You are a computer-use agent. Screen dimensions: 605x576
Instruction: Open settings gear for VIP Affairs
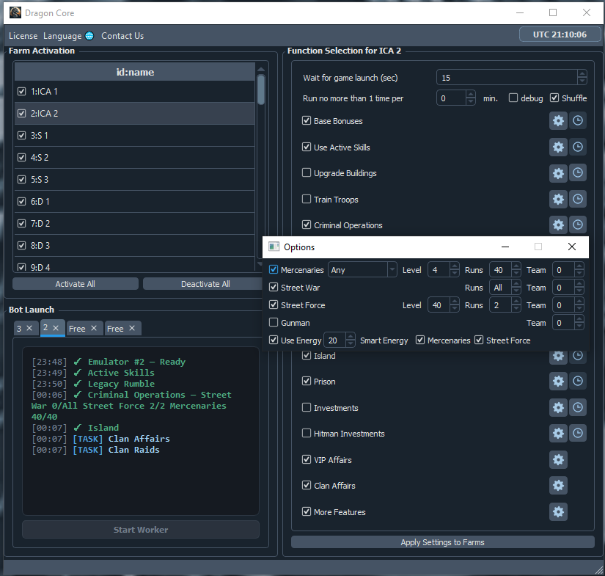558,460
